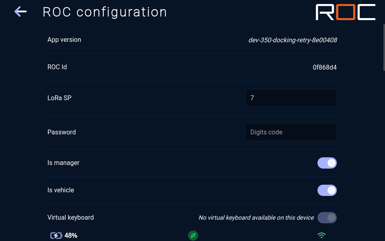
Task: Focus the LoRa SP input field
Action: [291, 98]
